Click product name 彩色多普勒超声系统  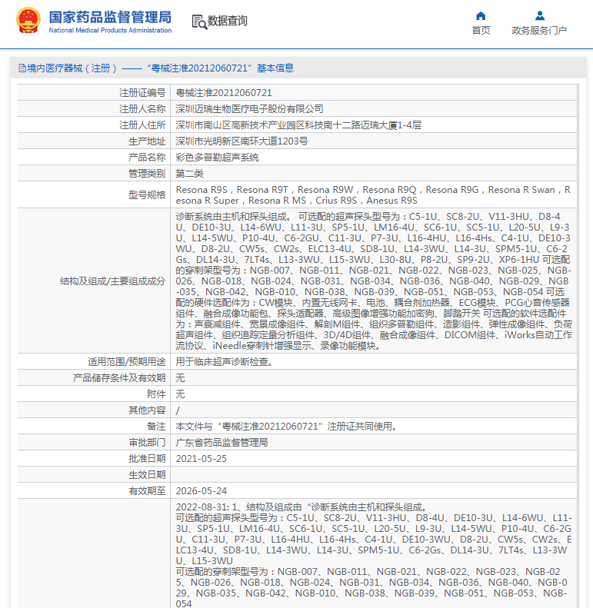pyautogui.click(x=217, y=157)
